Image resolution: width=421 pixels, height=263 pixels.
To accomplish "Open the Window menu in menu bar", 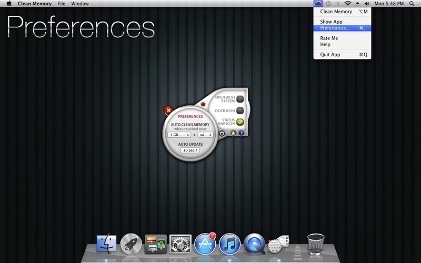I will click(80, 4).
